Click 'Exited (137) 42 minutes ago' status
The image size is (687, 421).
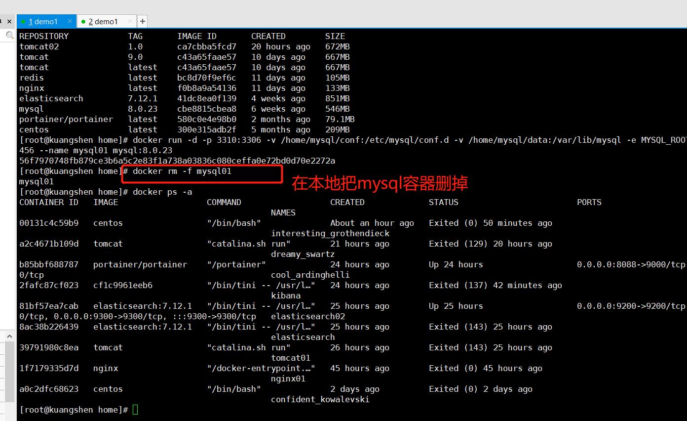(496, 285)
